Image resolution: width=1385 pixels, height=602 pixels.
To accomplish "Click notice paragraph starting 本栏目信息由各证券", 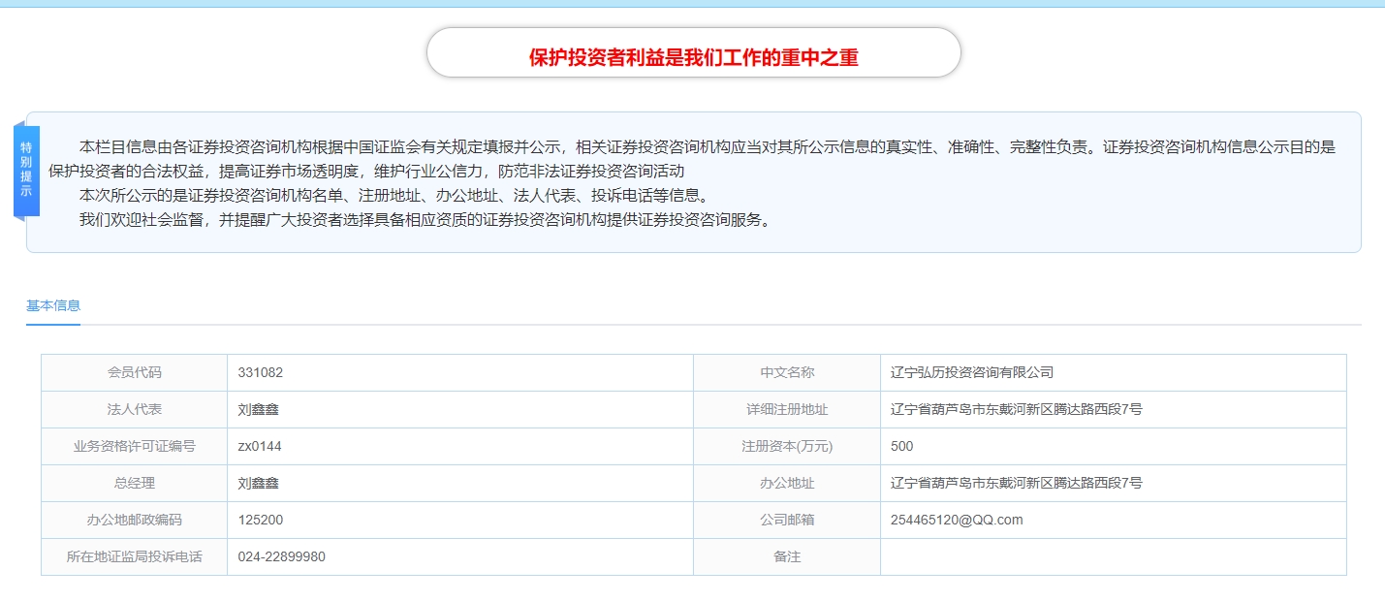I will click(x=692, y=159).
